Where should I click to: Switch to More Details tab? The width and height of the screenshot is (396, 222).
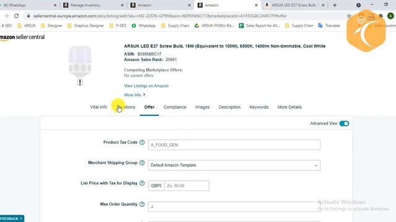290,107
